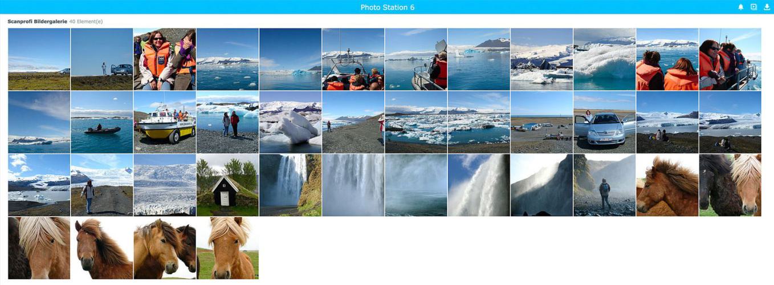
Task: Select the blonde-maned horse close-up thumbnail
Action: (x=39, y=248)
